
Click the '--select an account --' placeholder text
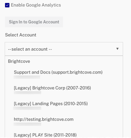tap(30, 49)
